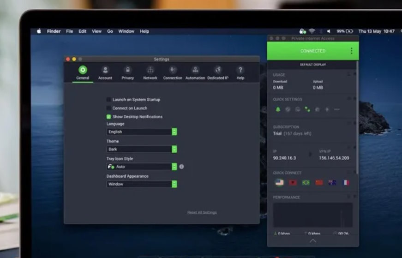Click the VPN IP value 156.146.54.209
Viewport: 402px width, 258px height.
[x=334, y=158]
